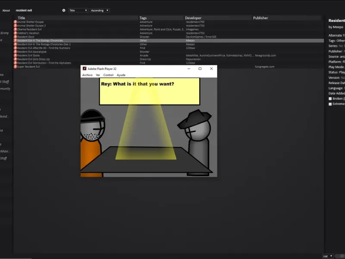The height and width of the screenshot is (259, 345).
Task: Click 'Hapuriainen' developer cell
Action: tap(193, 59)
